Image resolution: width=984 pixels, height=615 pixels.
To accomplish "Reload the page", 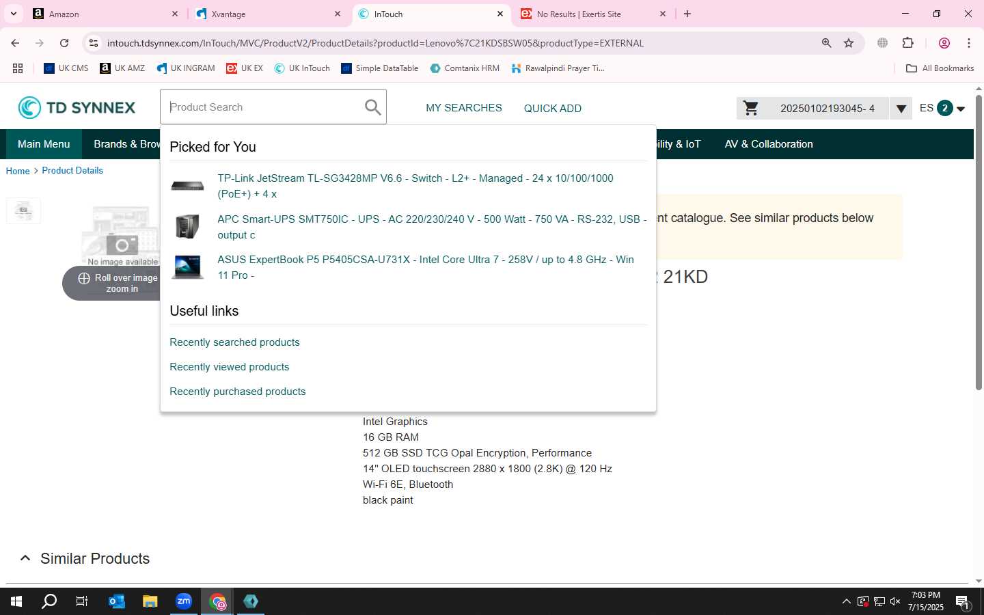I will coord(64,43).
